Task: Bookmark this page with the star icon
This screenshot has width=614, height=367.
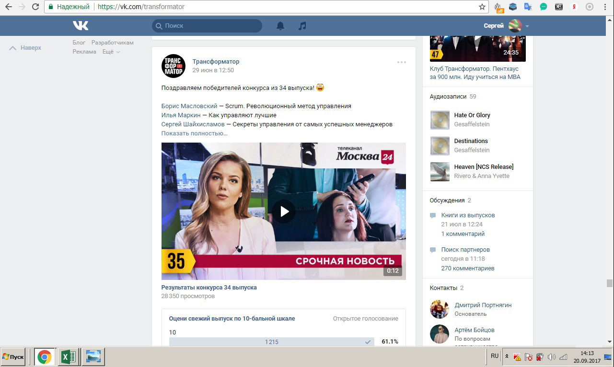Action: click(482, 7)
